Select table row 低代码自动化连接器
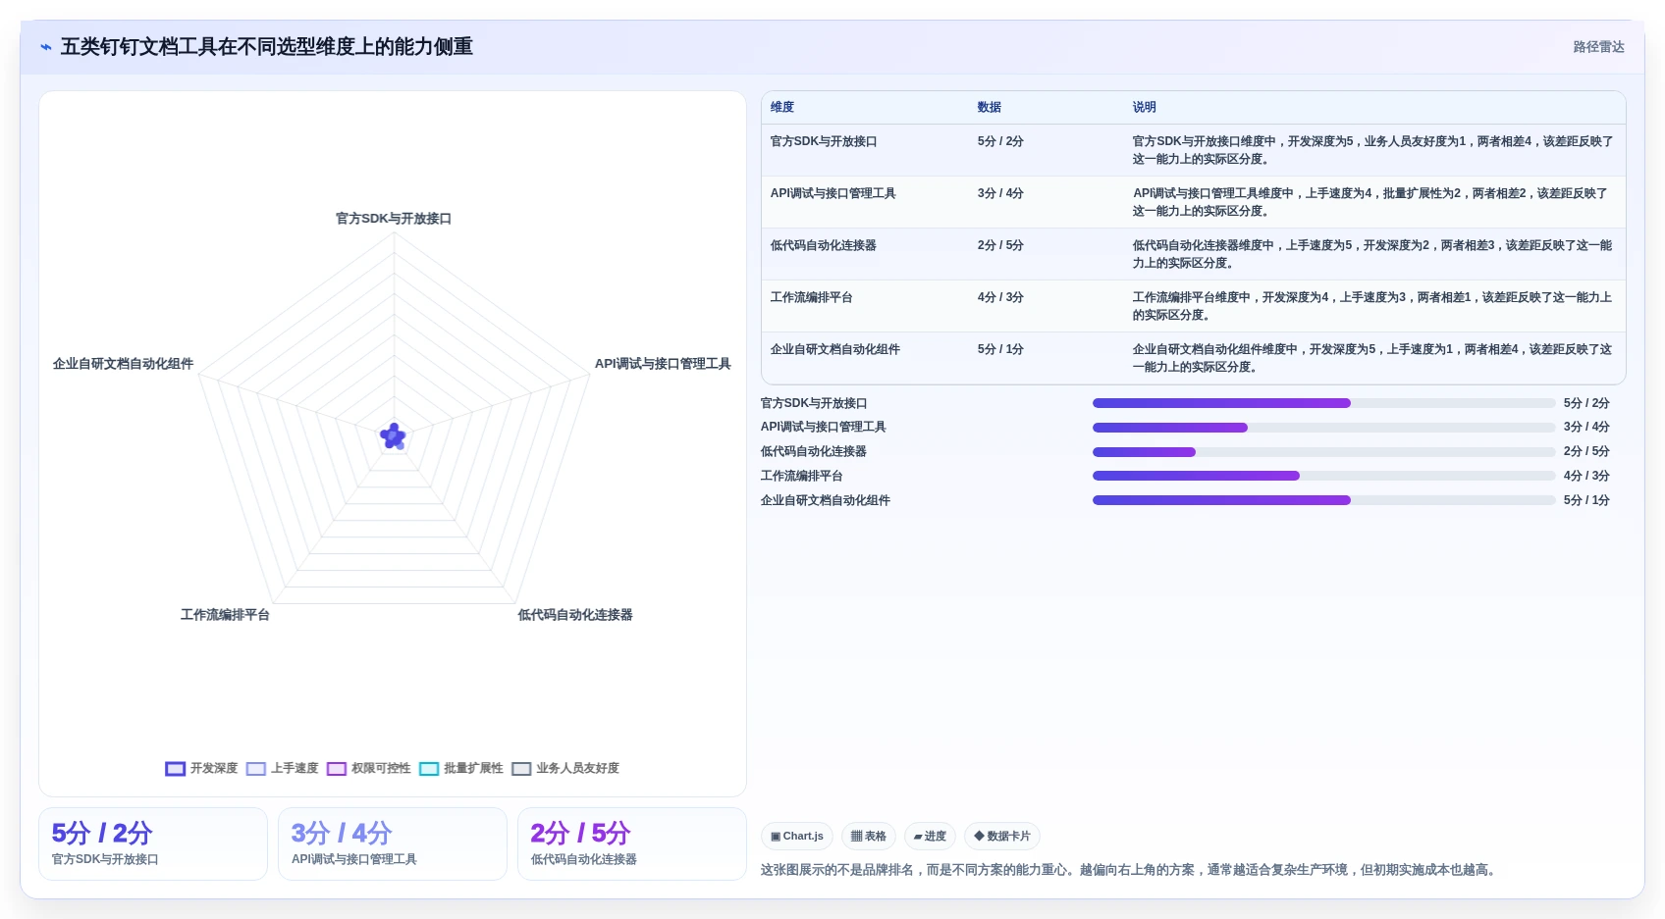The image size is (1665, 919). 1194,254
